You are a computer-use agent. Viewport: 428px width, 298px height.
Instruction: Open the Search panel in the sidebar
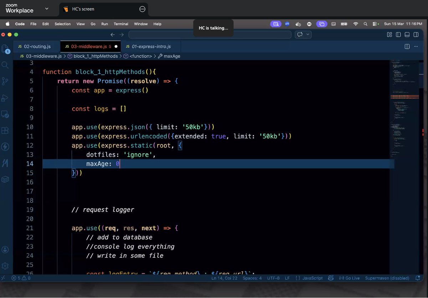6,65
